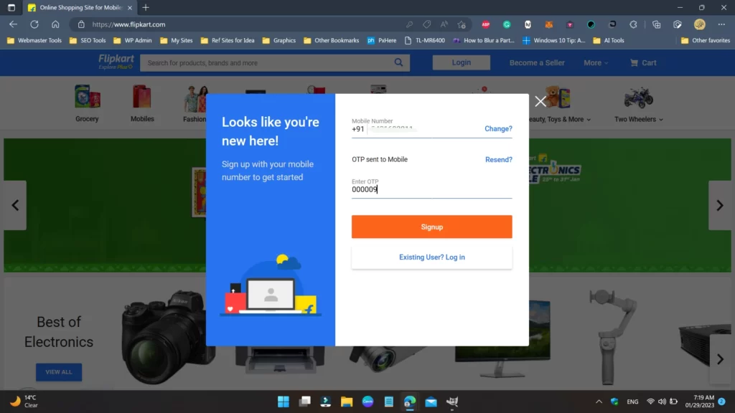Open the Grocery category
The width and height of the screenshot is (735, 413).
pos(87,103)
